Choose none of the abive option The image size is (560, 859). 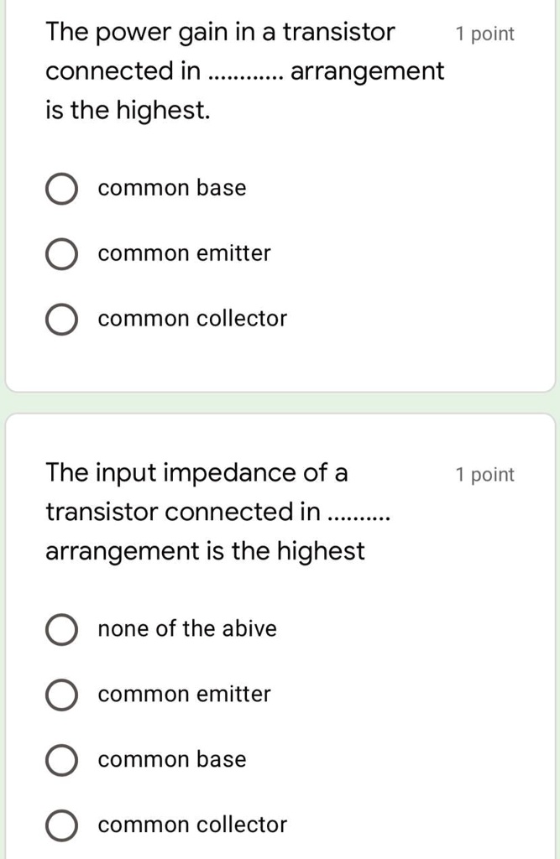pyautogui.click(x=61, y=629)
